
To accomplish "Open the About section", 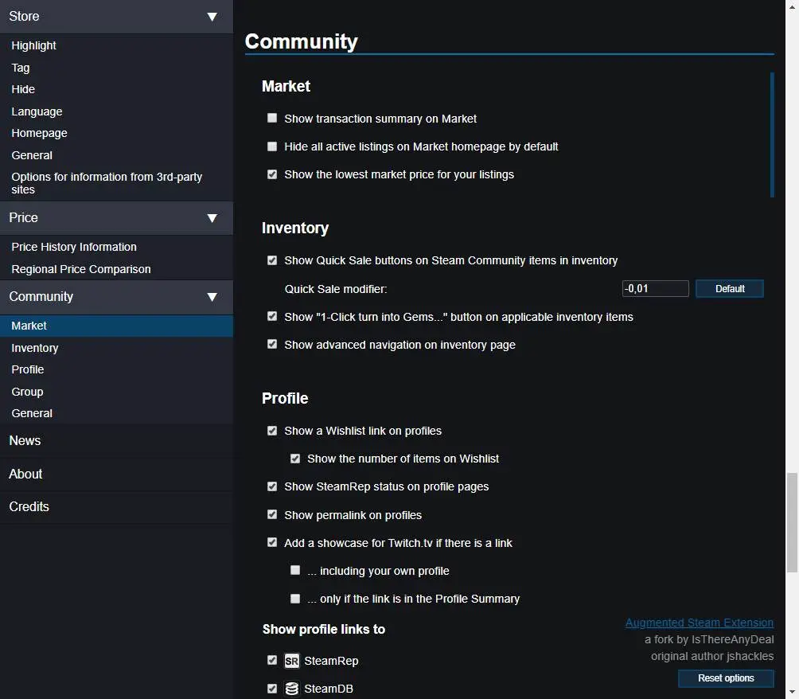I will pos(25,474).
